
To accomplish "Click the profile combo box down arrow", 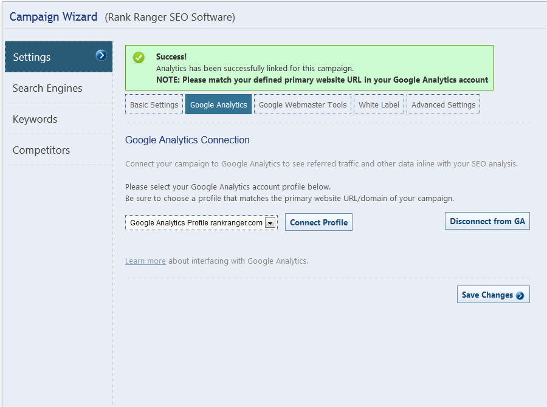I will (270, 223).
